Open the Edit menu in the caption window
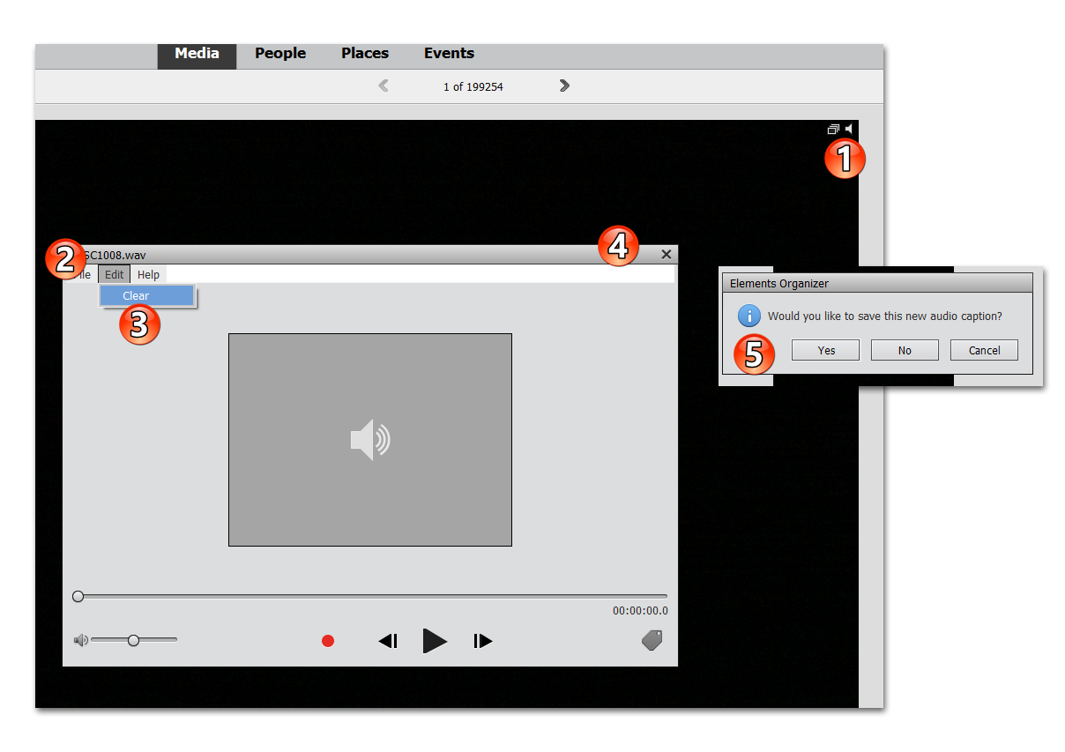1065x752 pixels. coord(113,274)
